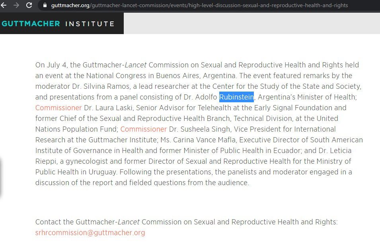Image resolution: width=380 pixels, height=247 pixels.
Task: Open homepage via teal GUTTMACHER logo word
Action: tap(31, 24)
